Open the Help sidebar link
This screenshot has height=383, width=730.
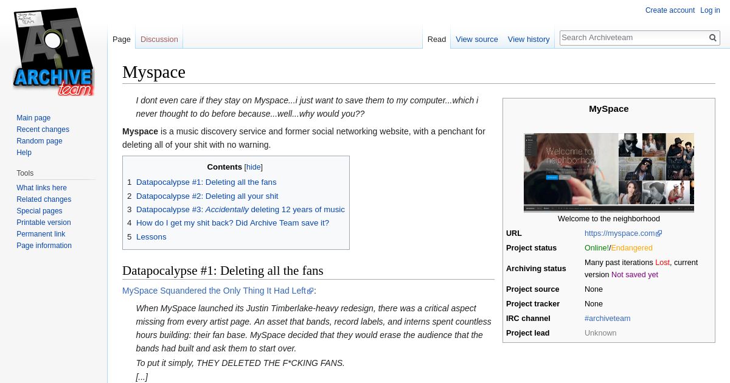[x=24, y=153]
